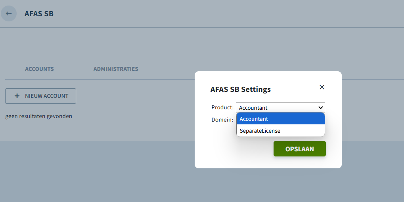Go back using the left arrow icon
Screen dimensions: 404x202
9,13
